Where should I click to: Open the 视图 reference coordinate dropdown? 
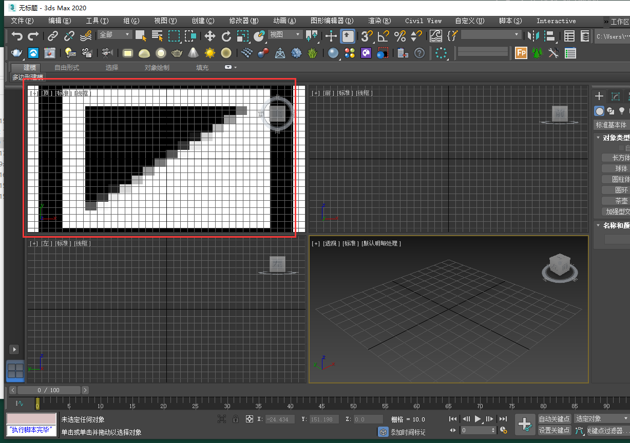285,35
